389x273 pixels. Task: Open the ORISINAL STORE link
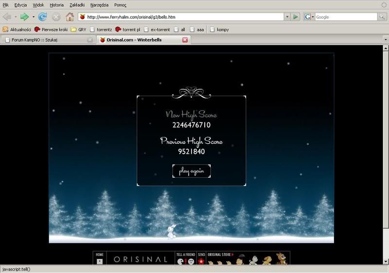pos(221,255)
